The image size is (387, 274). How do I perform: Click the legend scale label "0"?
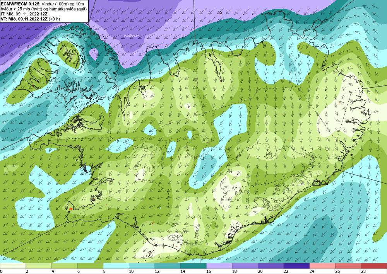click(x=1, y=271)
